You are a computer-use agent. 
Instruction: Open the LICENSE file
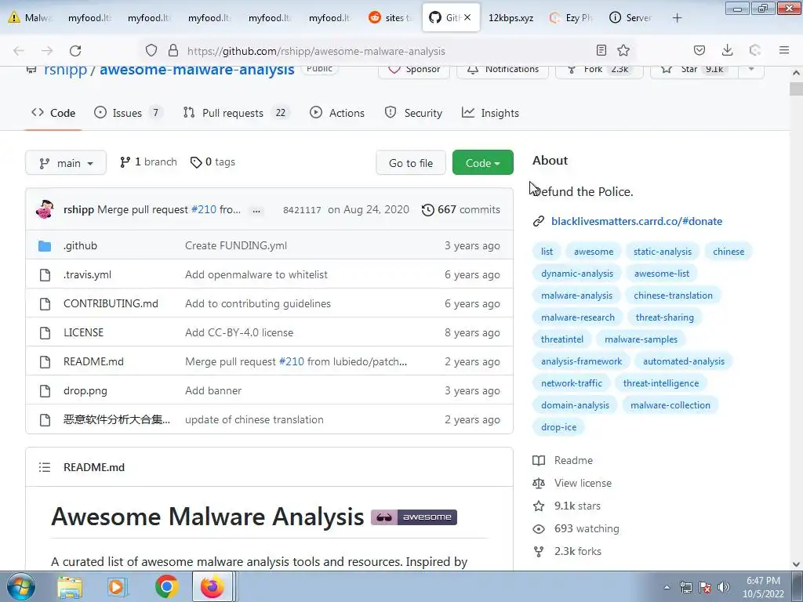(x=83, y=332)
